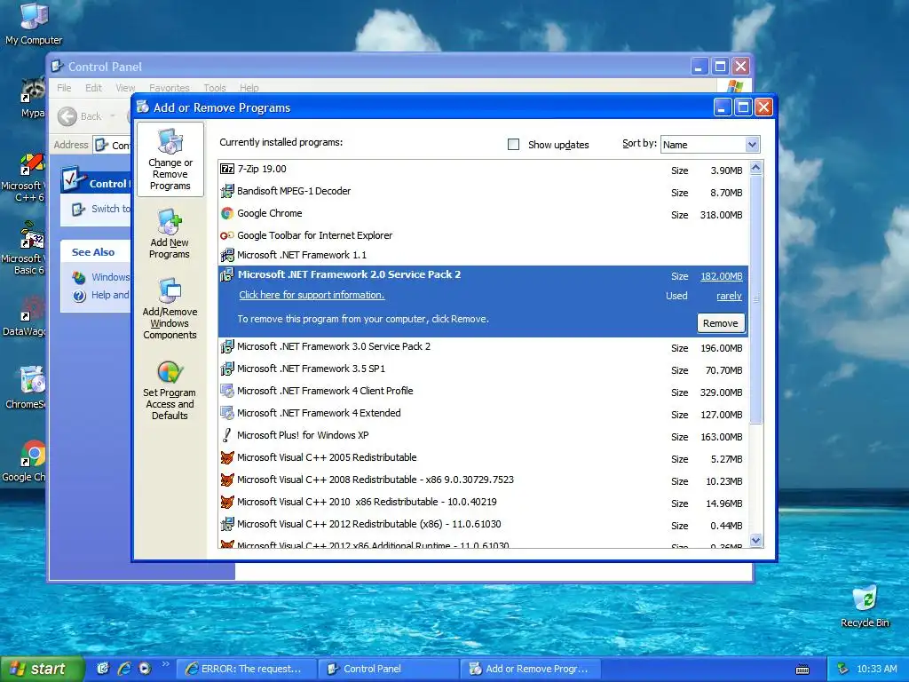Open View menu in Control Panel window
This screenshot has width=909, height=682.
(x=124, y=88)
